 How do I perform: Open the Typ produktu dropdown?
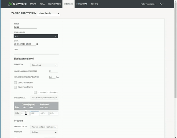[x=44, y=127]
